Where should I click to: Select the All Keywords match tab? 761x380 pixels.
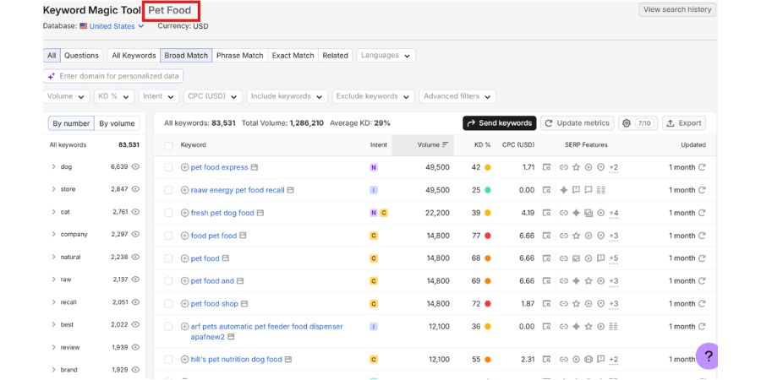134,56
